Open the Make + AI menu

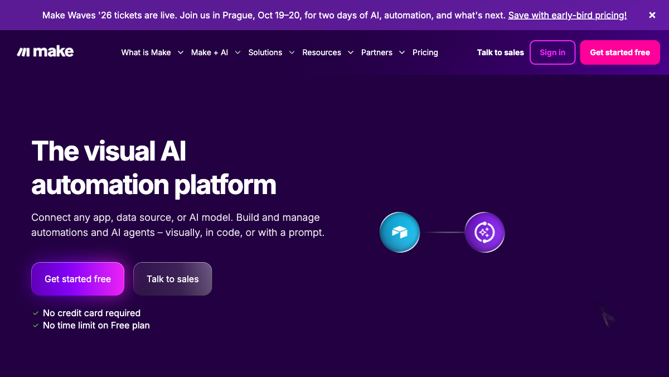click(x=210, y=52)
